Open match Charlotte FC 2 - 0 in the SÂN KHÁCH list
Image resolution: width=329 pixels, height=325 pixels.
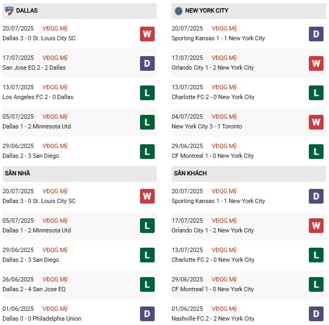click(212, 260)
